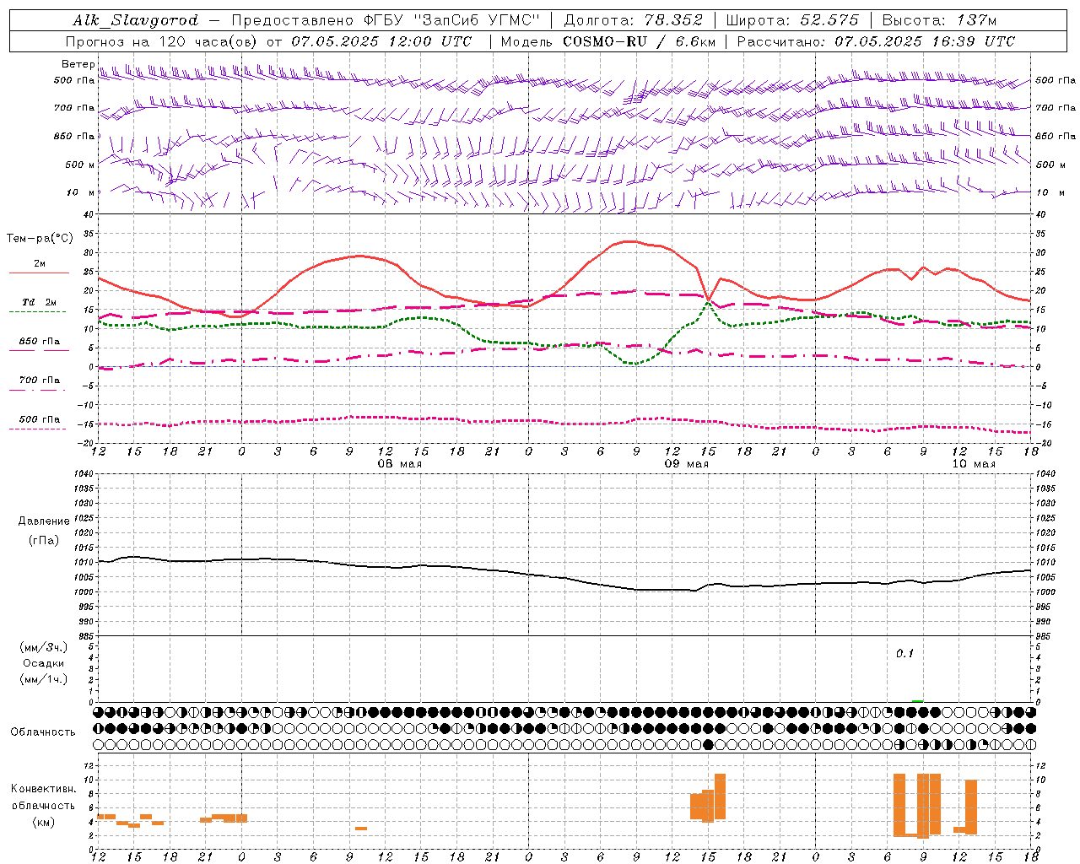The width and height of the screenshot is (1080, 864).
Task: Click the '(мм/1ч.)' precipitation unit label
Action: [x=44, y=679]
